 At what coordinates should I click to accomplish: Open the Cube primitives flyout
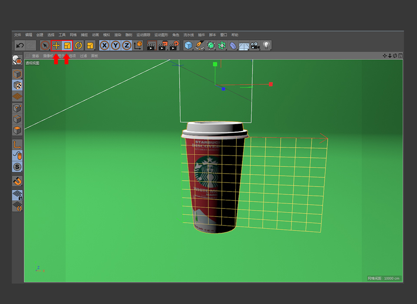pyautogui.click(x=188, y=46)
